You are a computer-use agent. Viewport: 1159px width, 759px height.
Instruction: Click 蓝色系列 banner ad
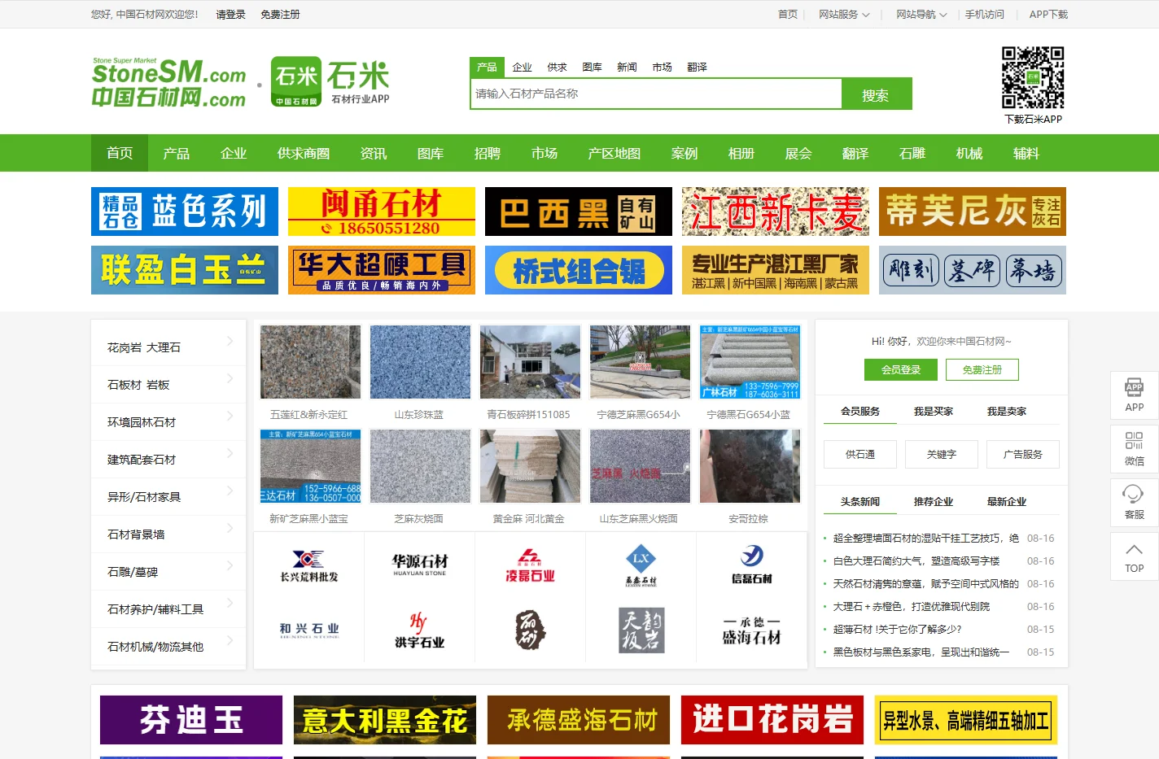click(185, 212)
